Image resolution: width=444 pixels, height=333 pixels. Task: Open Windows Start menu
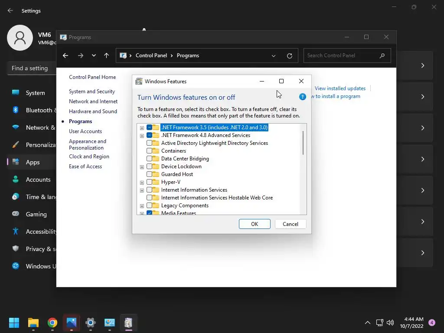[14, 323]
